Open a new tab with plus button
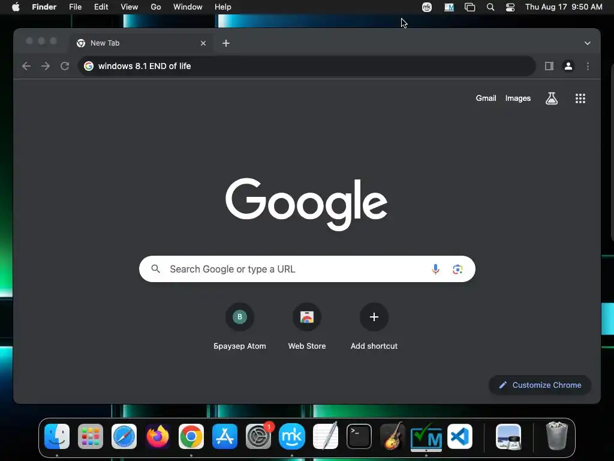This screenshot has height=461, width=614. pos(226,43)
